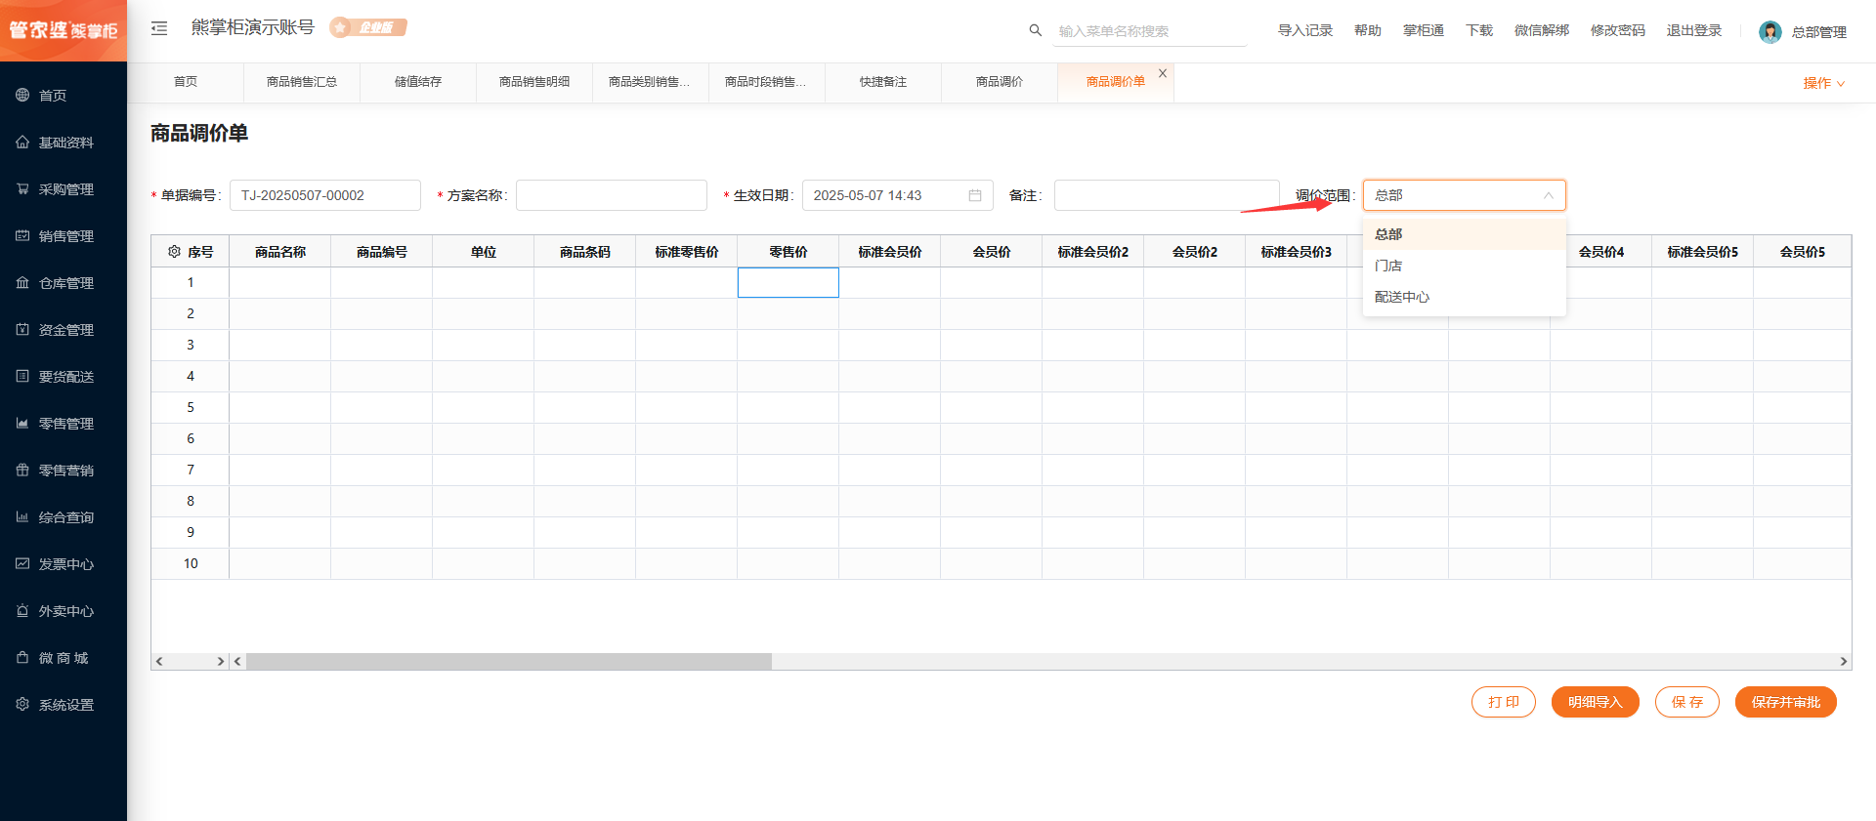Click the 零售管理 chart icon
1876x821 pixels.
[x=22, y=423]
